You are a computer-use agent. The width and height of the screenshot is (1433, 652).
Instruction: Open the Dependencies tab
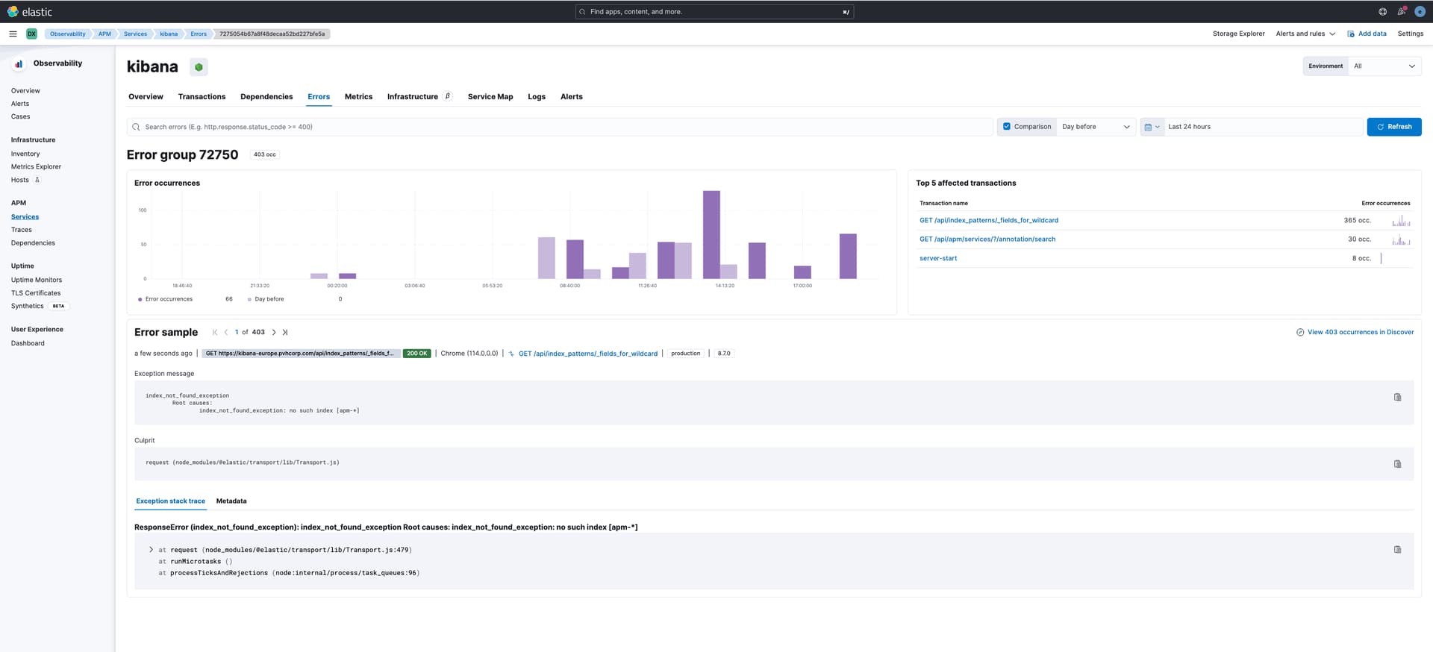pos(266,97)
